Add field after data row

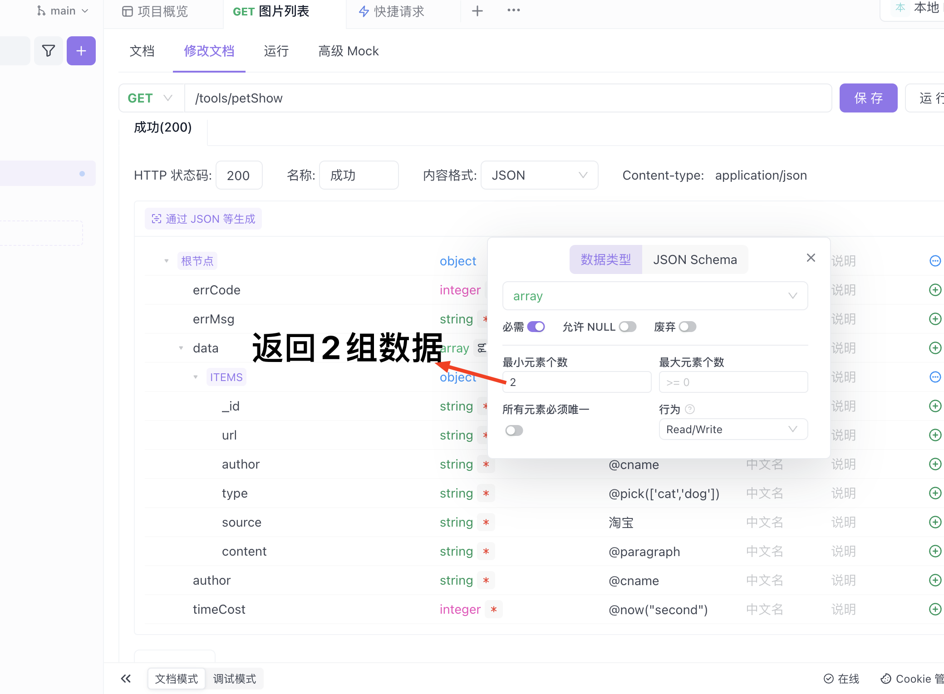point(935,348)
